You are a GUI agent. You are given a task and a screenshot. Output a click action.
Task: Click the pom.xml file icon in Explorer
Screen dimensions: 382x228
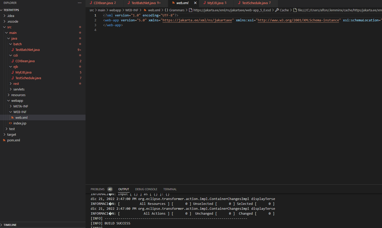[4, 140]
